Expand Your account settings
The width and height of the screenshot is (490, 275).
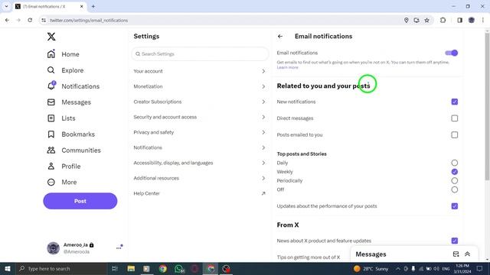(199, 71)
